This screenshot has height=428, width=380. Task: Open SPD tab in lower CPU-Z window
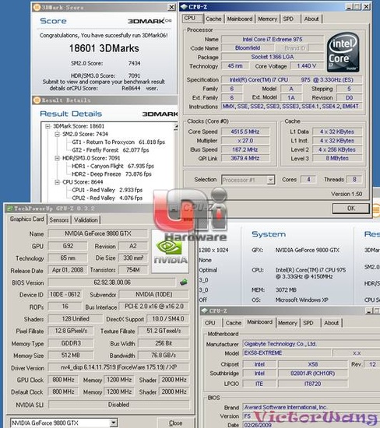(308, 323)
